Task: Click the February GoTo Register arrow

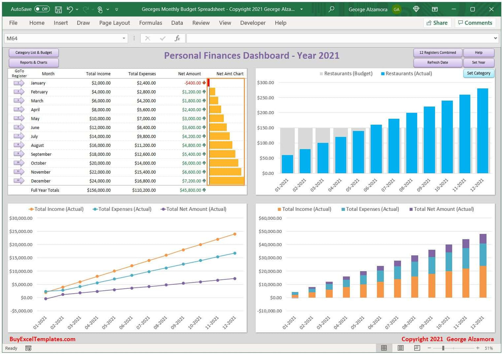Action: coord(19,92)
